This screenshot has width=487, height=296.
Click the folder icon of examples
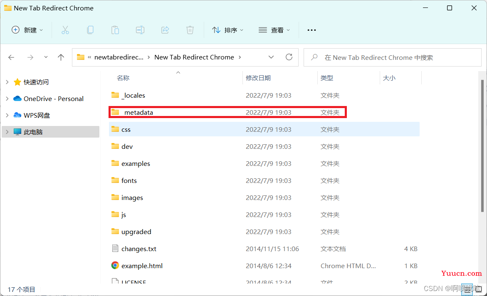115,163
